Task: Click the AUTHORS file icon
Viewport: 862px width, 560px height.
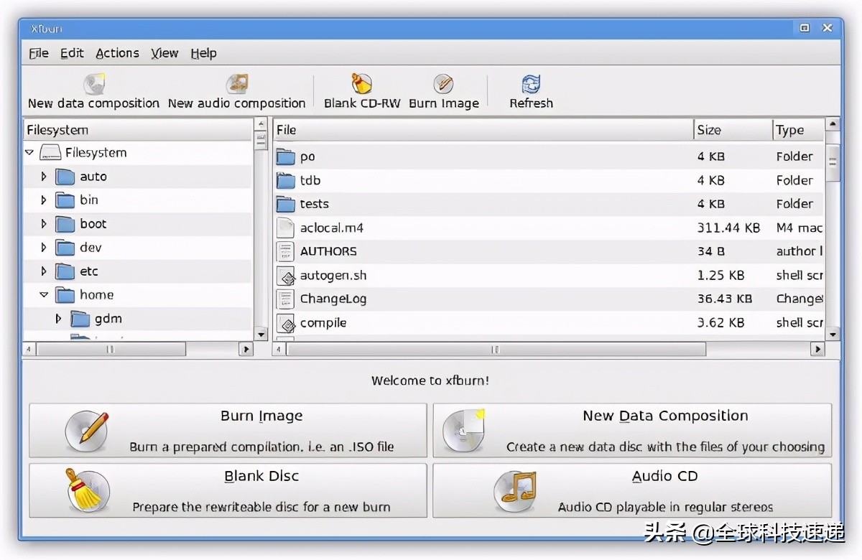Action: (x=286, y=251)
